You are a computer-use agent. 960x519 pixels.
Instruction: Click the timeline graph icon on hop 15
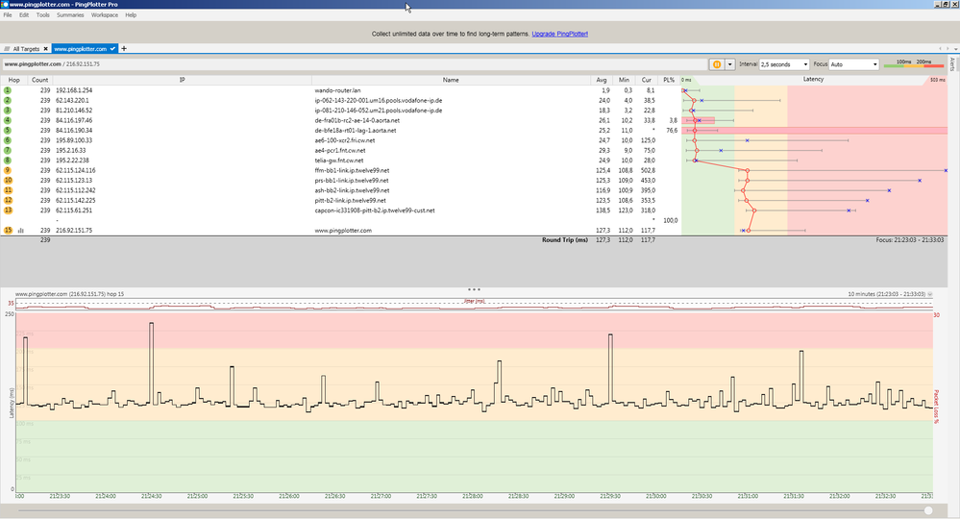pos(21,231)
